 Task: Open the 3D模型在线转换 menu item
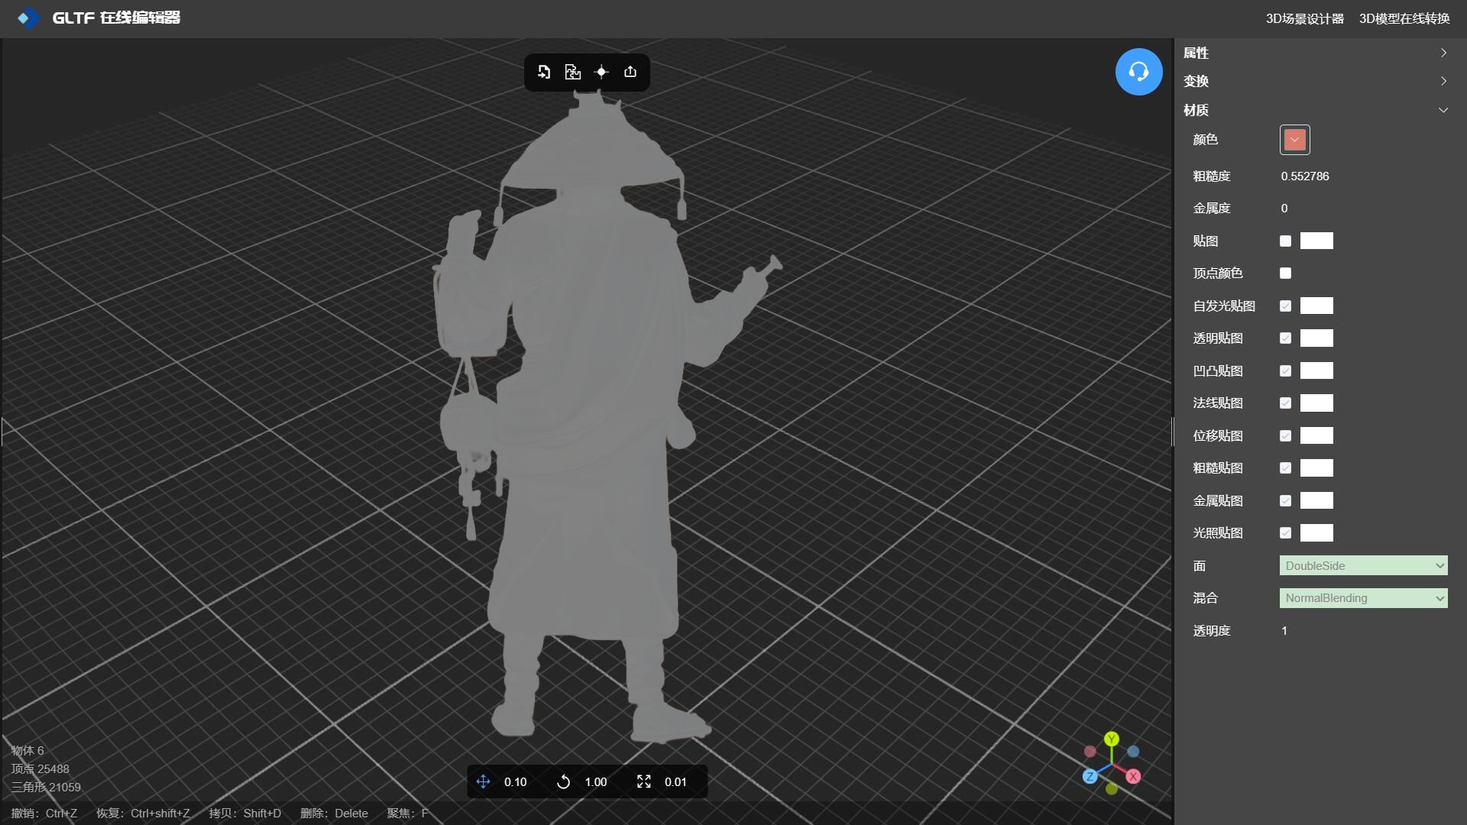click(1404, 18)
